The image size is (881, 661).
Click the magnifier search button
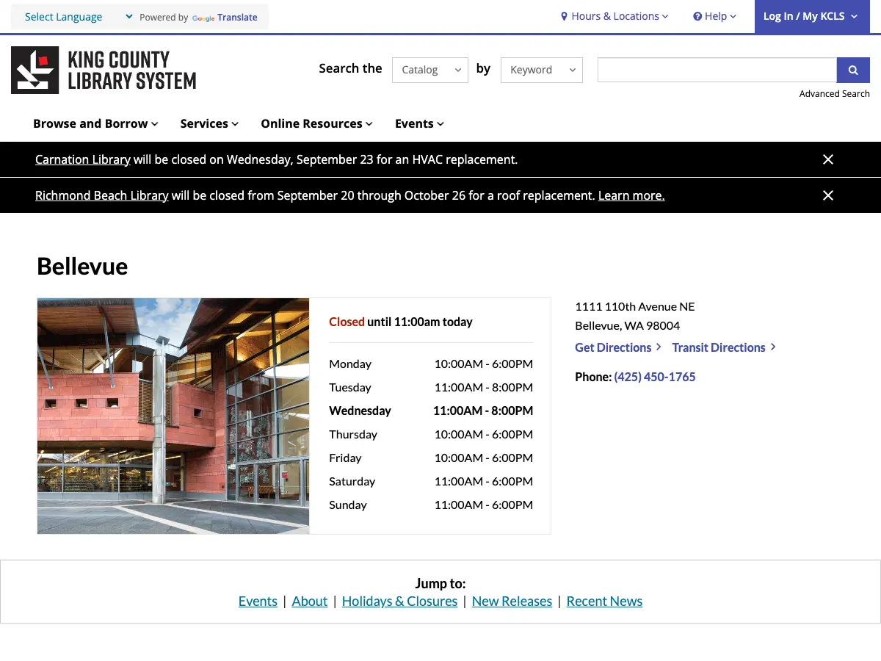(x=853, y=70)
